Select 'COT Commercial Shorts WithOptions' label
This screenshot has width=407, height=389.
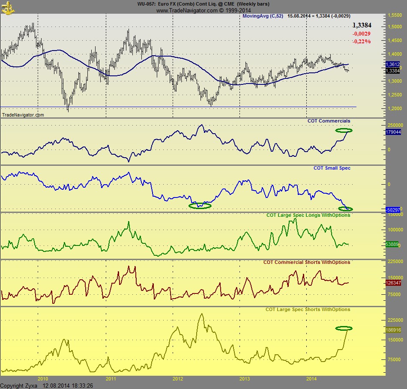(307, 262)
